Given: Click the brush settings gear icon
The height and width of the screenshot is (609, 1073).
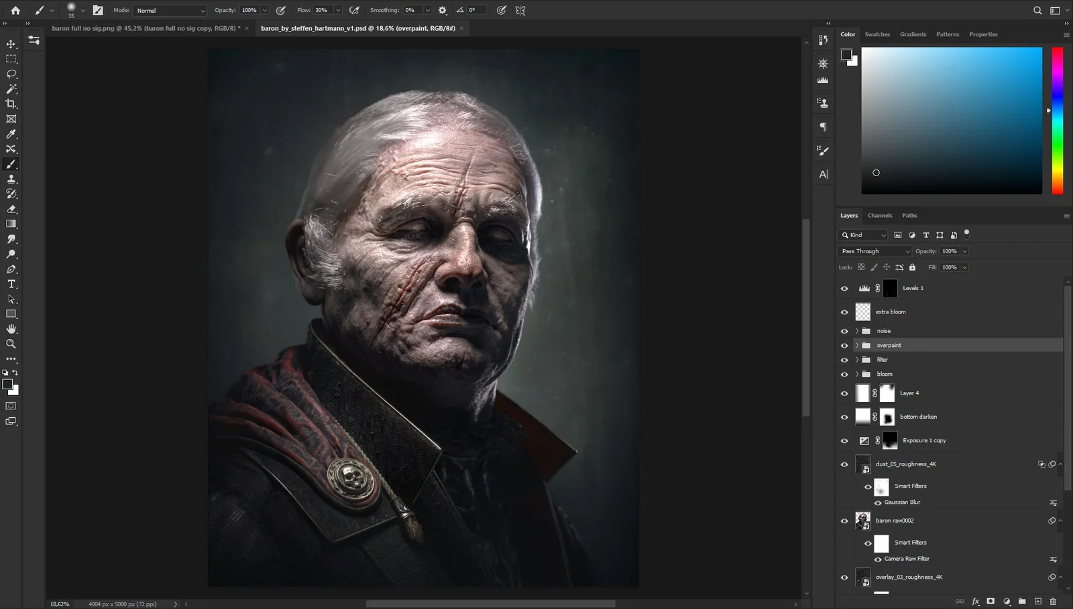Looking at the screenshot, I should click(442, 10).
